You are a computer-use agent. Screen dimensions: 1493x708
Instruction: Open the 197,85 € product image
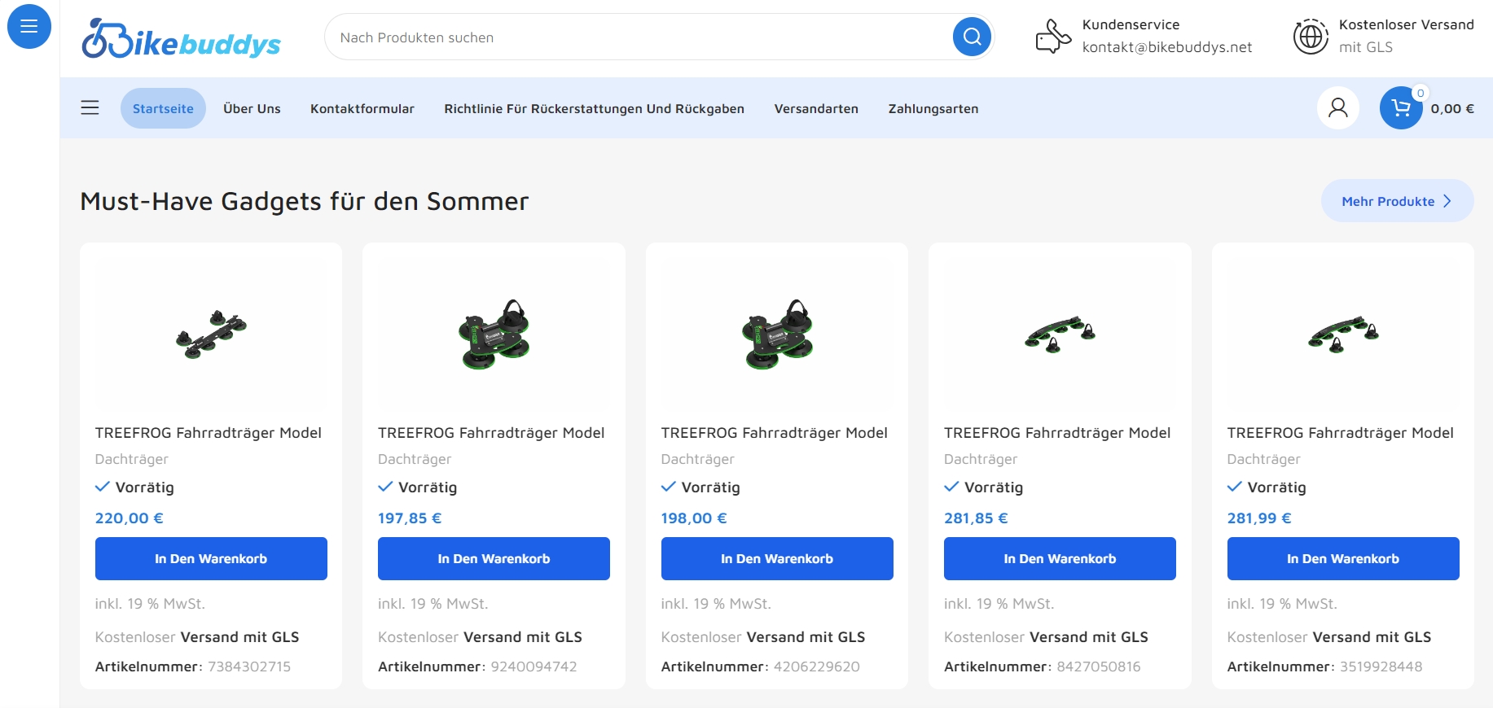point(494,334)
